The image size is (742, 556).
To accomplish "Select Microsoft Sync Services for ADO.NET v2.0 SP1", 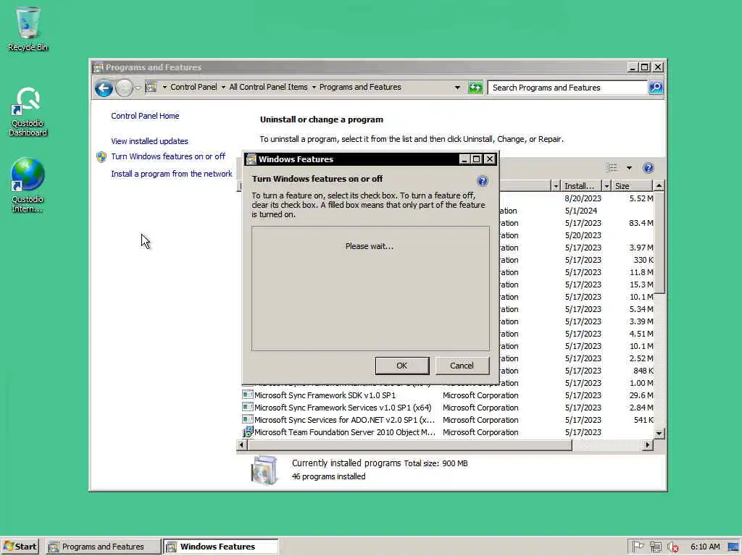I will pyautogui.click(x=344, y=420).
